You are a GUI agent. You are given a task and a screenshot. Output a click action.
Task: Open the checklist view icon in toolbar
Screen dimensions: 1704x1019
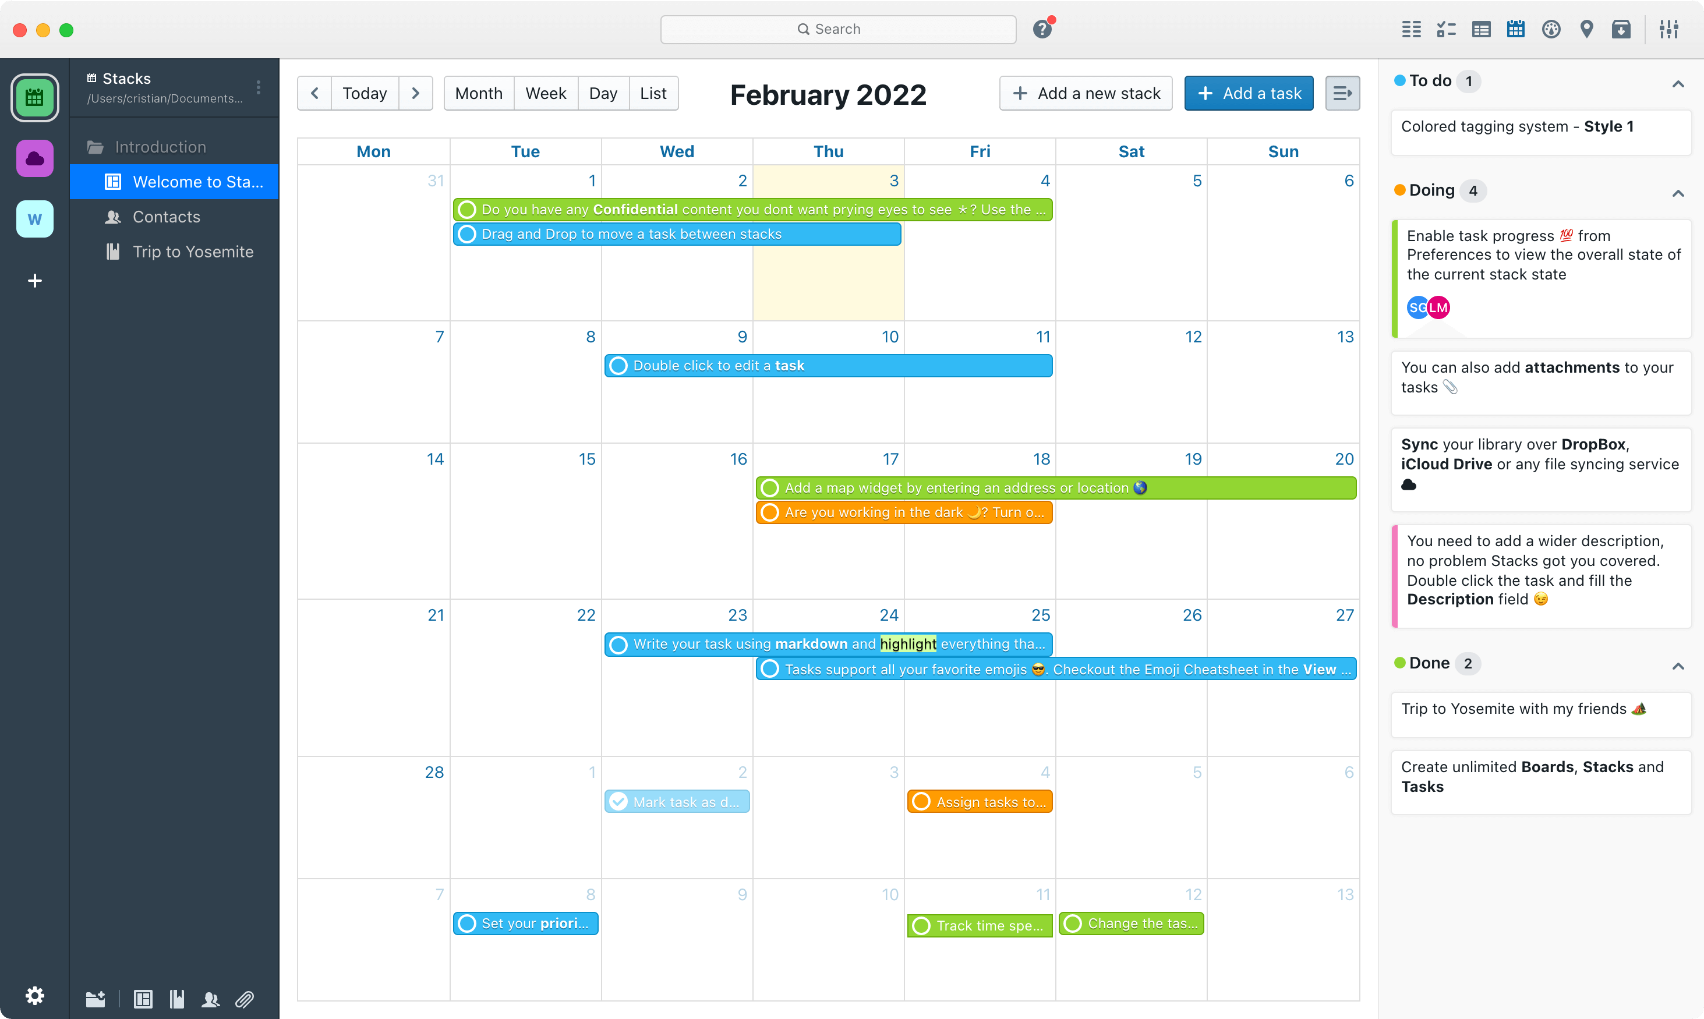pos(1446,29)
